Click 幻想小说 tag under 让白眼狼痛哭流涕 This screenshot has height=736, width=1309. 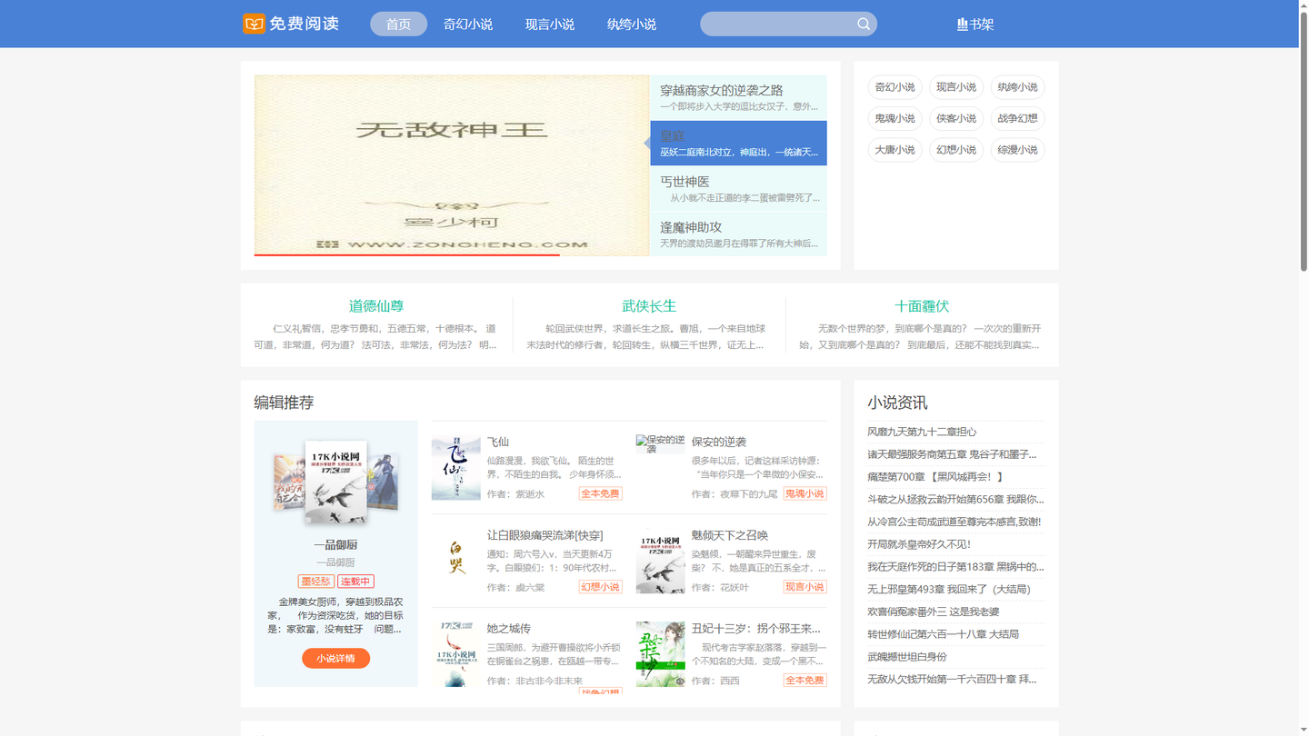point(600,587)
